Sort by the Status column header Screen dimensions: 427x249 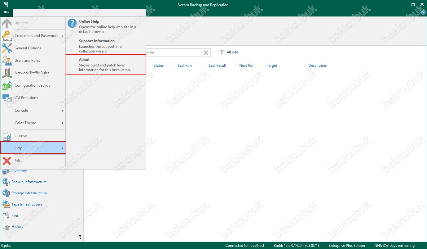tap(159, 66)
